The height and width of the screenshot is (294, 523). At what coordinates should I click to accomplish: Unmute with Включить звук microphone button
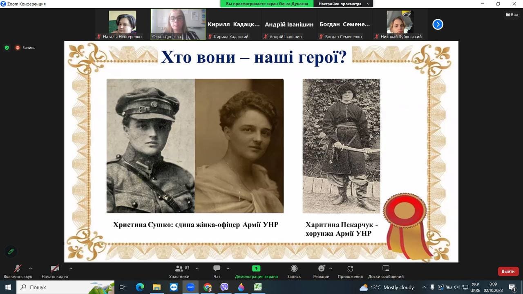click(18, 271)
